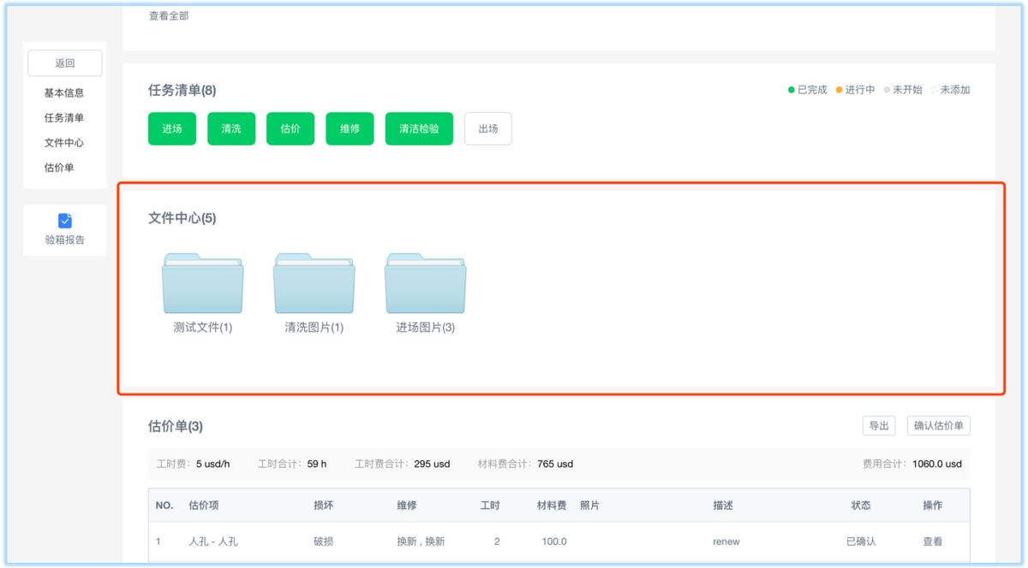1028x568 pixels.
Task: Click the 估价单(3) heading
Action: (176, 426)
